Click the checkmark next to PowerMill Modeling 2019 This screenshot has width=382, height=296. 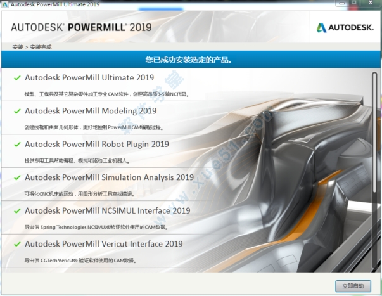pos(17,111)
